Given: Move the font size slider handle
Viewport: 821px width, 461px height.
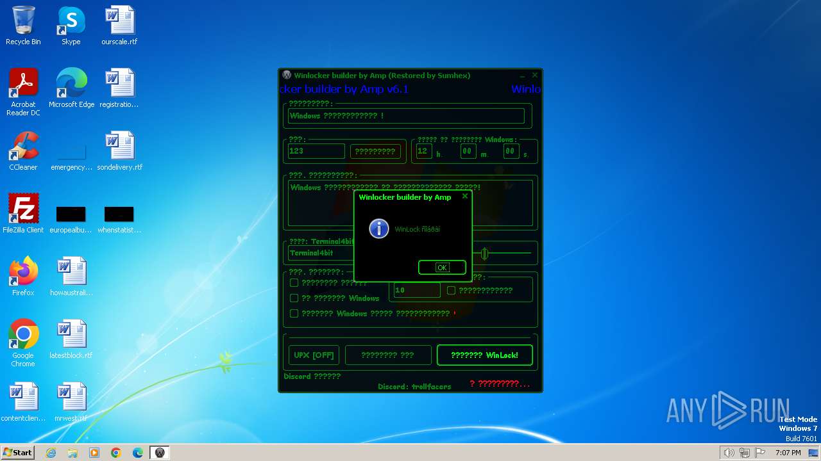Looking at the screenshot, I should (485, 254).
